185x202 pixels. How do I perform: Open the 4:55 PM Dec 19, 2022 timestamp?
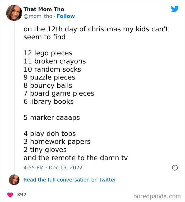[x=53, y=167]
